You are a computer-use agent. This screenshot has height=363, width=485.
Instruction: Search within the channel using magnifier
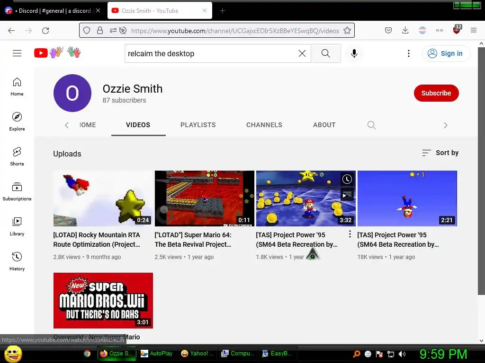pos(371,125)
